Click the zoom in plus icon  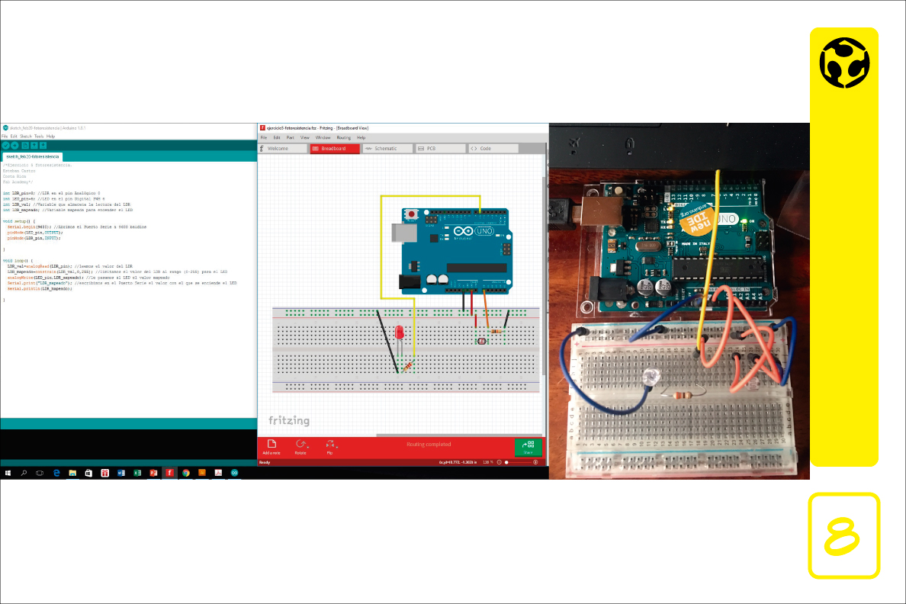[x=535, y=462]
